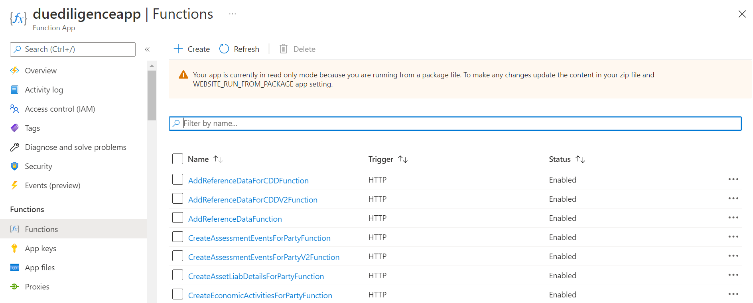Click the sidebar vertical scrollbar thumb
Screen dimensions: 753x303
[x=152, y=95]
